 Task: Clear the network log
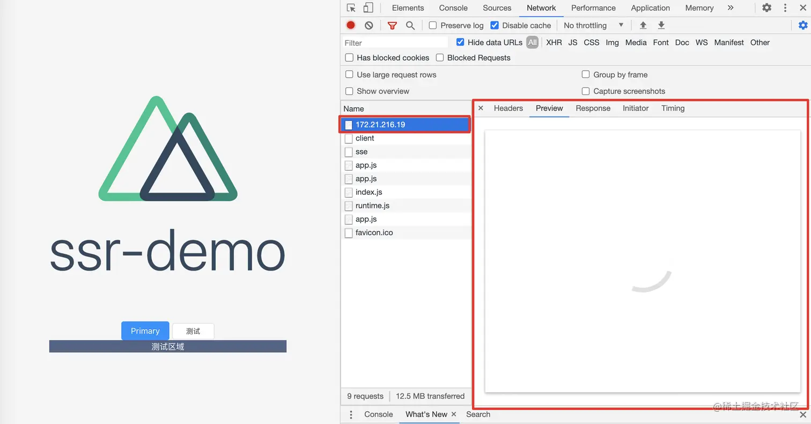tap(369, 25)
